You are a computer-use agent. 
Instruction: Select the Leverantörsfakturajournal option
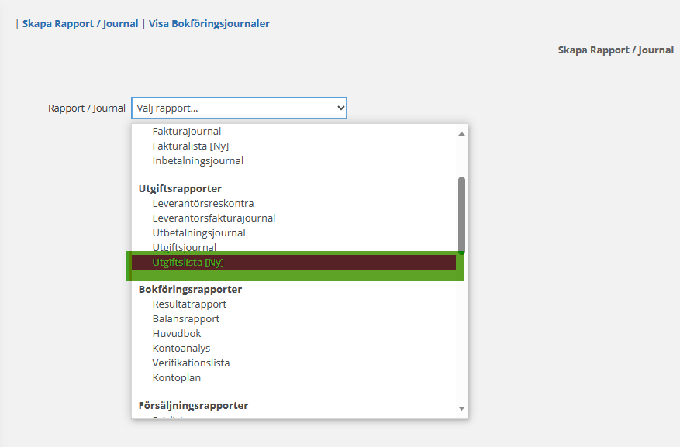[x=214, y=218]
